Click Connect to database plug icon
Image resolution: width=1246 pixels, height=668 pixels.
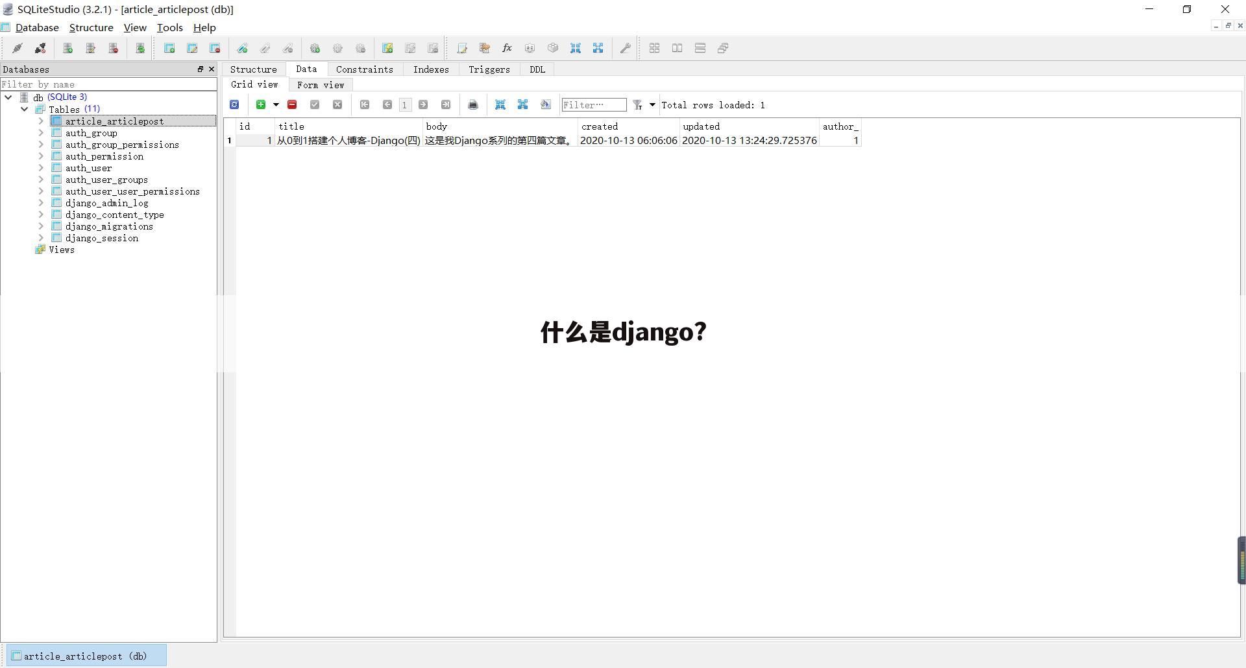pyautogui.click(x=18, y=48)
